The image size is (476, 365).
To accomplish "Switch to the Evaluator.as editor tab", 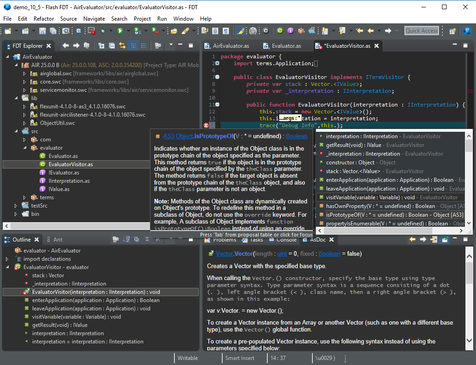I will pos(286,46).
